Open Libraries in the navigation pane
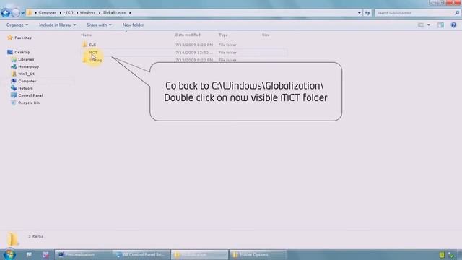 click(x=26, y=59)
